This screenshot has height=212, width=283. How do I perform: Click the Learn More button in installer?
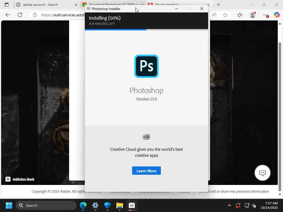tap(146, 171)
